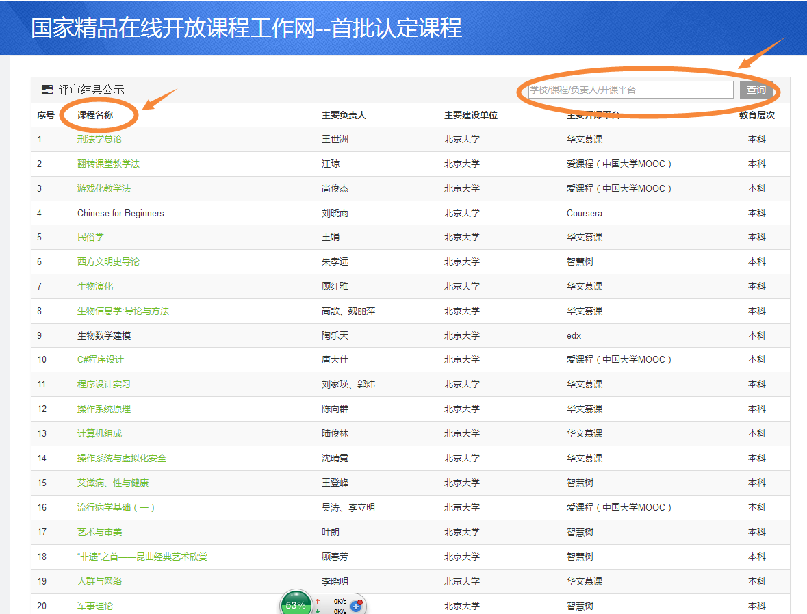Click instructor name 沈晴霓
The image size is (807, 614).
pyautogui.click(x=335, y=458)
